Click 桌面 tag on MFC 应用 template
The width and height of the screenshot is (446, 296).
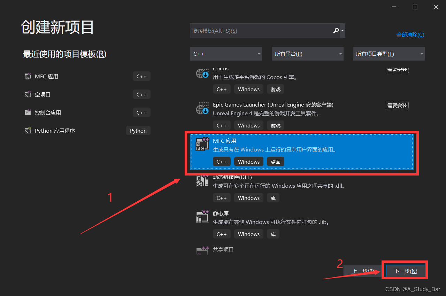pyautogui.click(x=276, y=162)
